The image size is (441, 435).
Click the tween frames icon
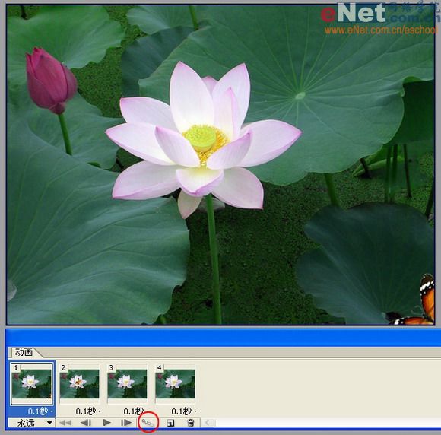pos(148,422)
